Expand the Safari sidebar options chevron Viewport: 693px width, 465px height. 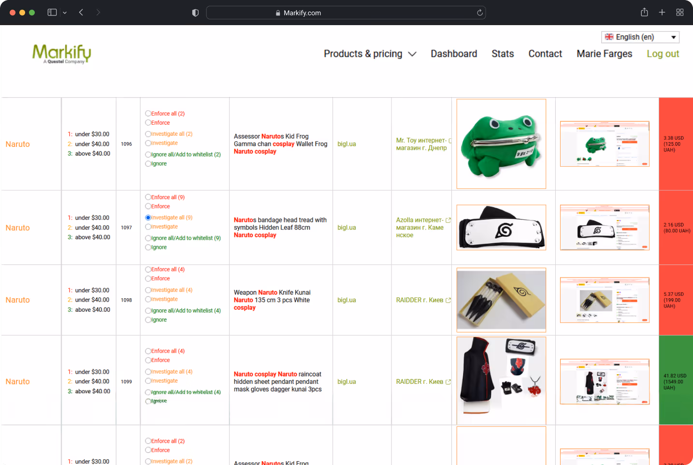[x=65, y=13]
